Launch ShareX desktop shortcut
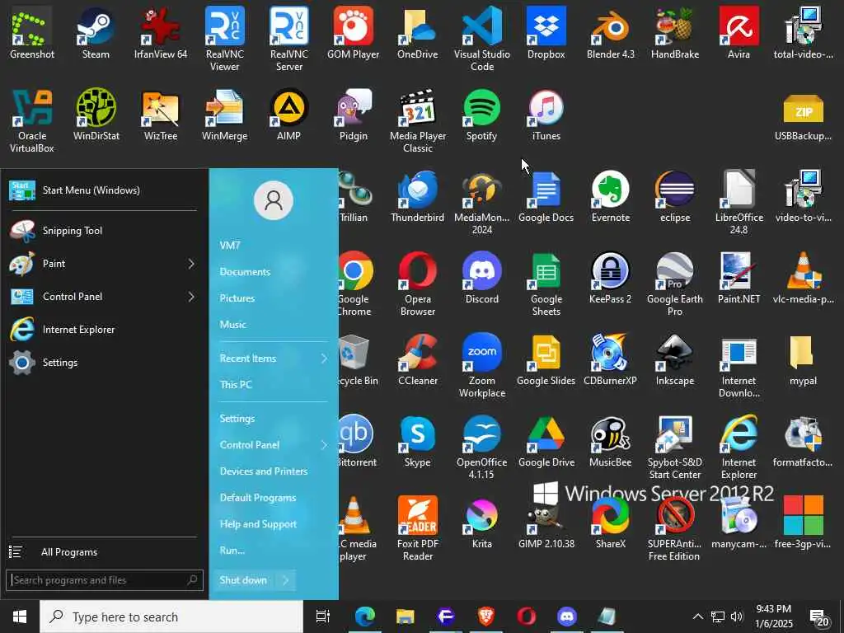The width and height of the screenshot is (844, 633). click(611, 522)
